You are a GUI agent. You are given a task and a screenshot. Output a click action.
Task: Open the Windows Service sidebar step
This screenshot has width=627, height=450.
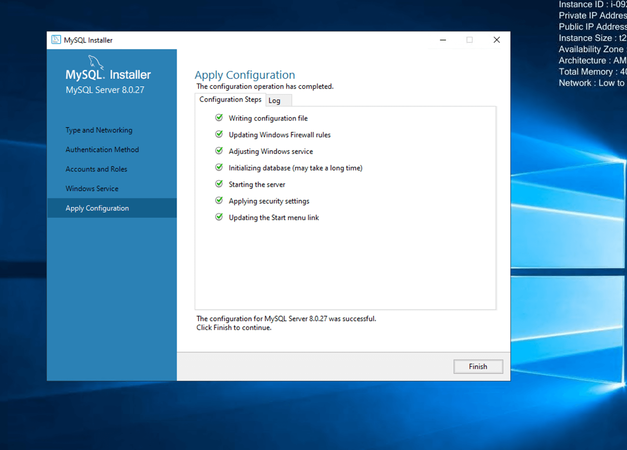92,189
